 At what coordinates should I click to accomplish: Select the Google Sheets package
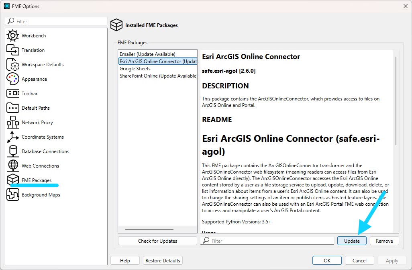click(157, 68)
